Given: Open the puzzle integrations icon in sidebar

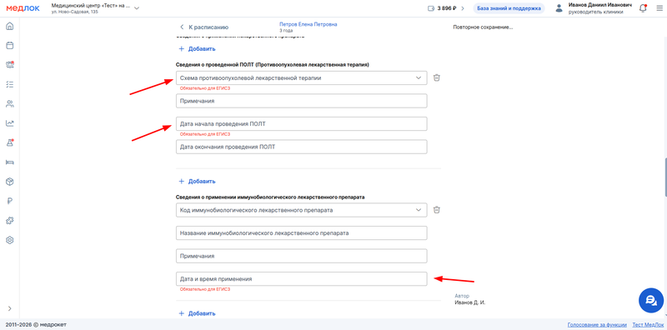Looking at the screenshot, I should (10, 221).
